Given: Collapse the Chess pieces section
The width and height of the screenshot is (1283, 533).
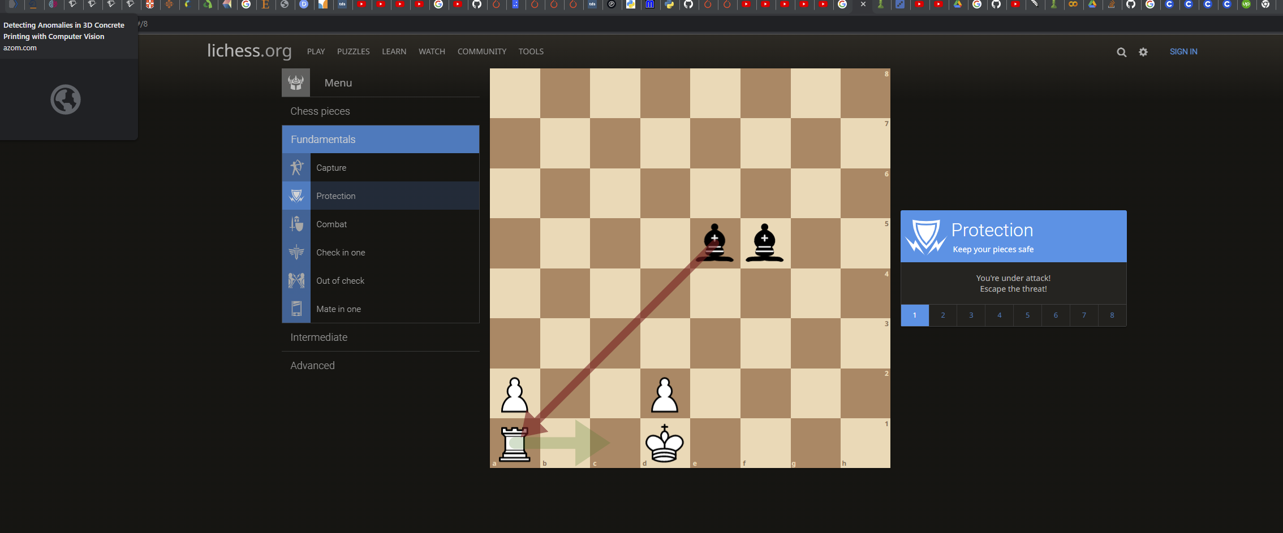Looking at the screenshot, I should point(320,111).
